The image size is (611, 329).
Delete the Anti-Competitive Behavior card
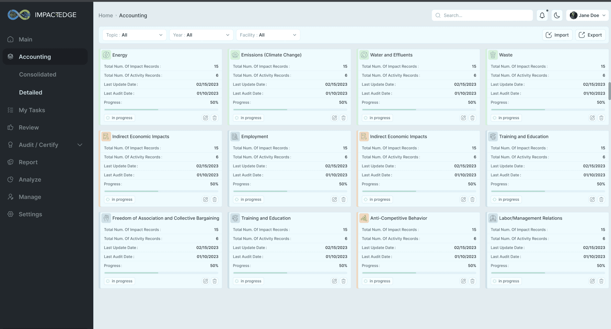point(472,281)
